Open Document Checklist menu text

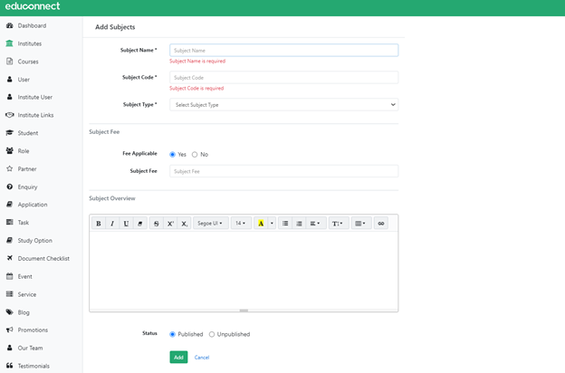43,258
